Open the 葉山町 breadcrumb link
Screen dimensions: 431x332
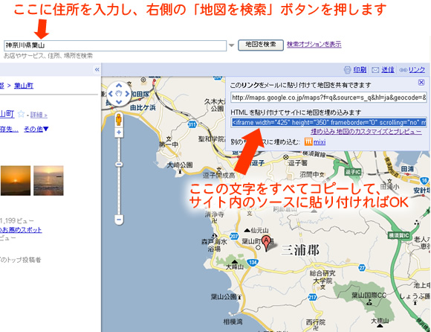click(24, 86)
